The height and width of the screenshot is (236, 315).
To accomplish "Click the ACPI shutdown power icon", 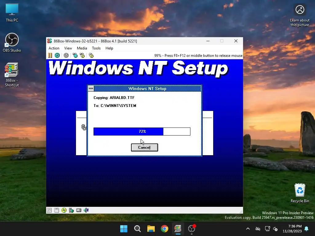I will pos(66,55).
